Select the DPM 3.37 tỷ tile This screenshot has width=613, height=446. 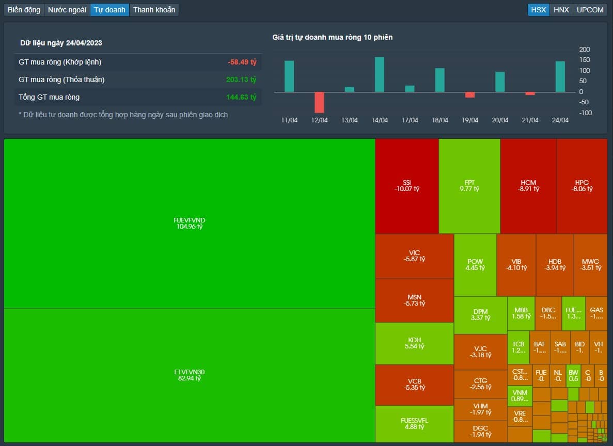point(480,315)
